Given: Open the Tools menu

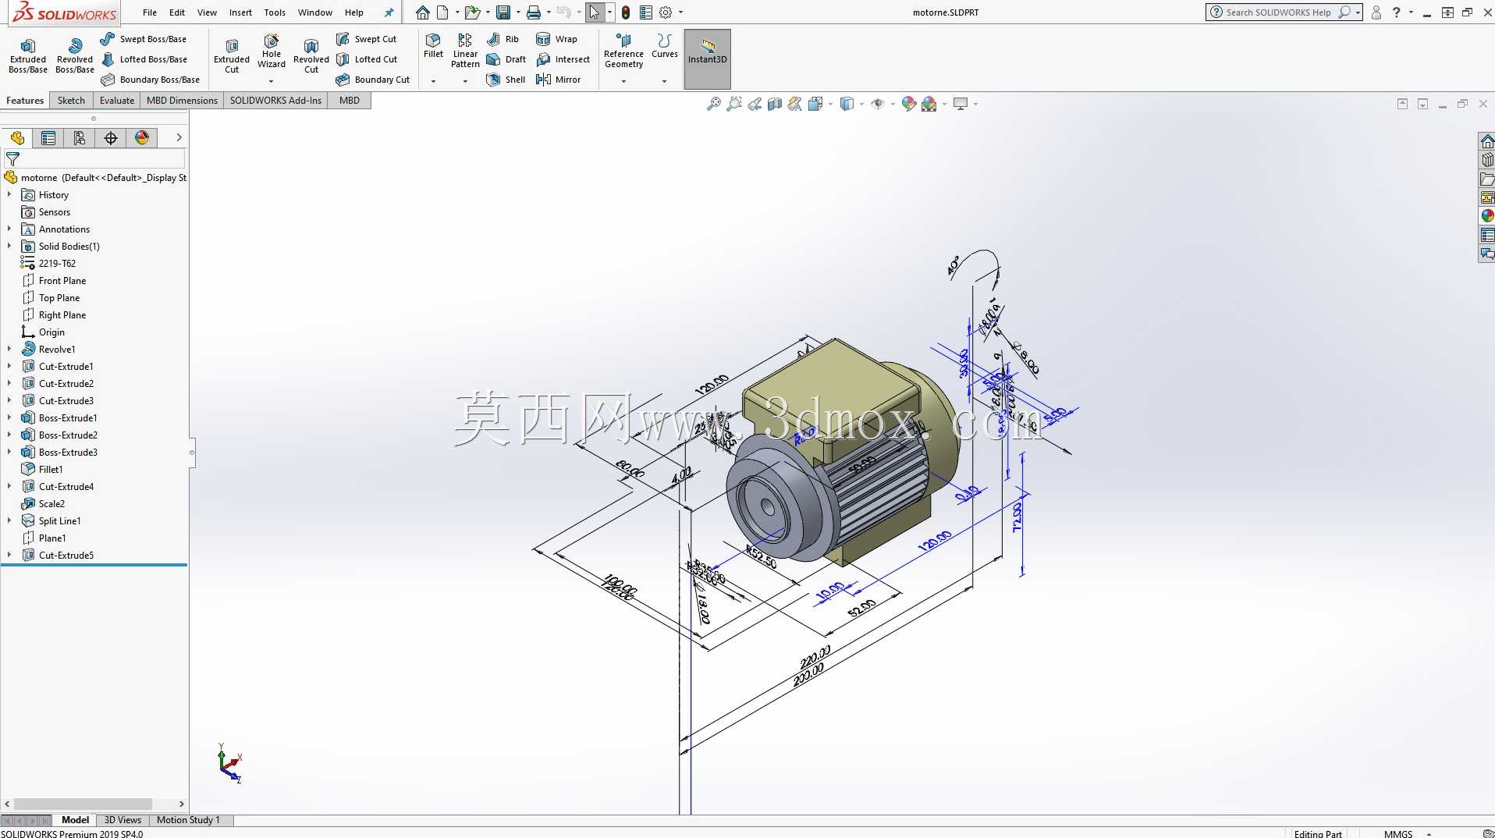Looking at the screenshot, I should tap(275, 12).
